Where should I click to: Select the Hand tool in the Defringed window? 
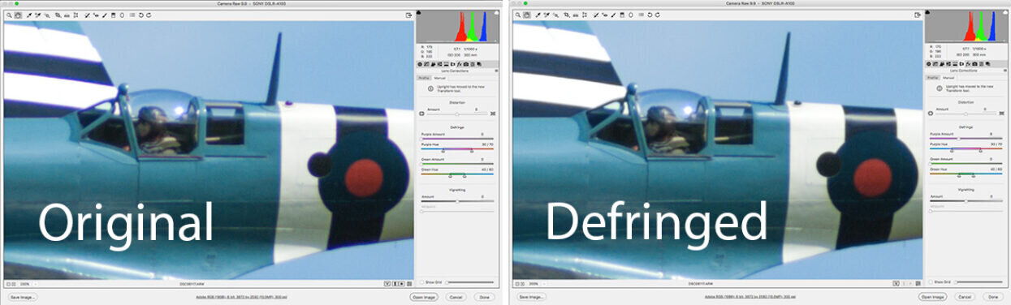point(526,15)
